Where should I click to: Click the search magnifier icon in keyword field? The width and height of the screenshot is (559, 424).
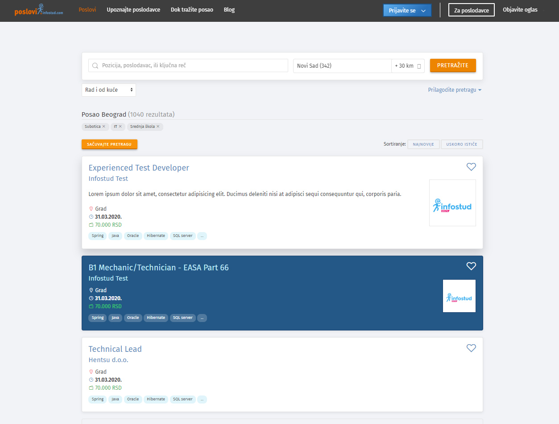coord(95,66)
